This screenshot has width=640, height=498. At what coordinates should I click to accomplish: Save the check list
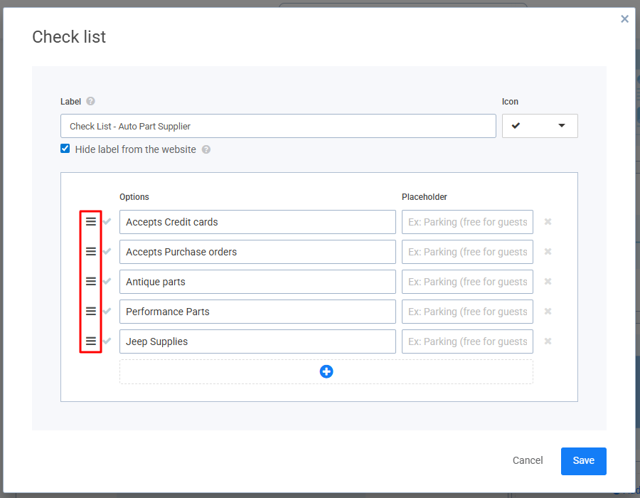583,461
